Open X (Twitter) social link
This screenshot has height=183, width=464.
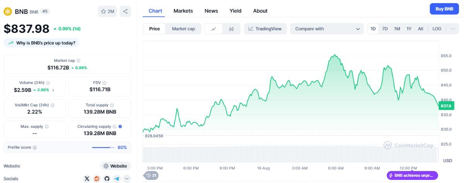[87, 179]
